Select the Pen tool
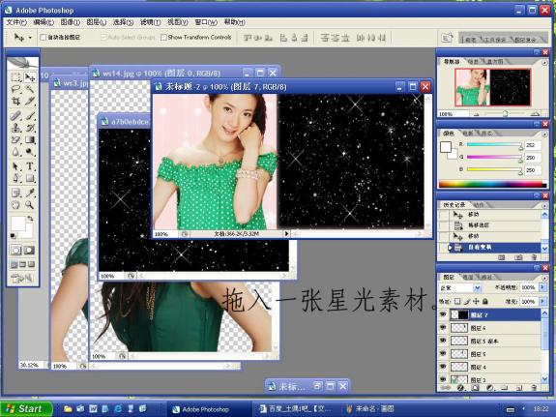 (16, 178)
